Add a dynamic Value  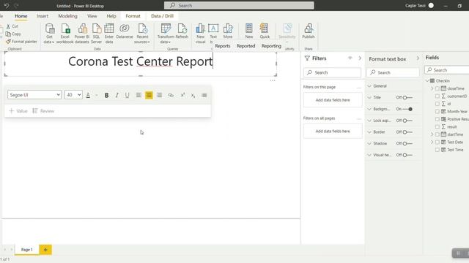tap(18, 111)
